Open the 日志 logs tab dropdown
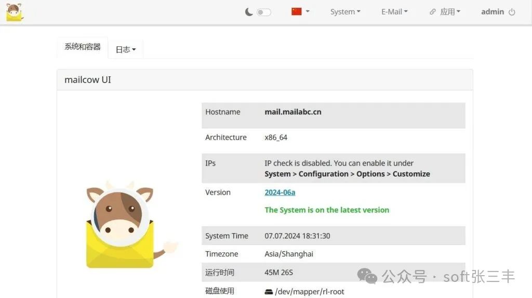Viewport: 532px width, 298px height. pyautogui.click(x=126, y=49)
